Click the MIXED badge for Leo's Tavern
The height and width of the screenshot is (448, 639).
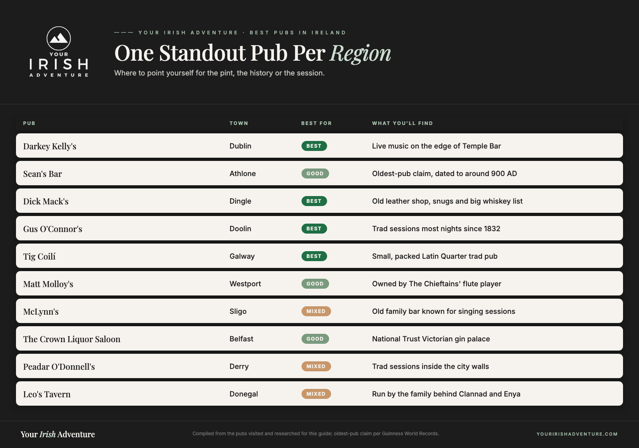[316, 394]
